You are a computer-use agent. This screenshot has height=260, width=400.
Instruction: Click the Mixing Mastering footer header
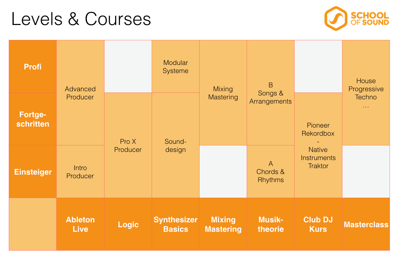pyautogui.click(x=223, y=224)
